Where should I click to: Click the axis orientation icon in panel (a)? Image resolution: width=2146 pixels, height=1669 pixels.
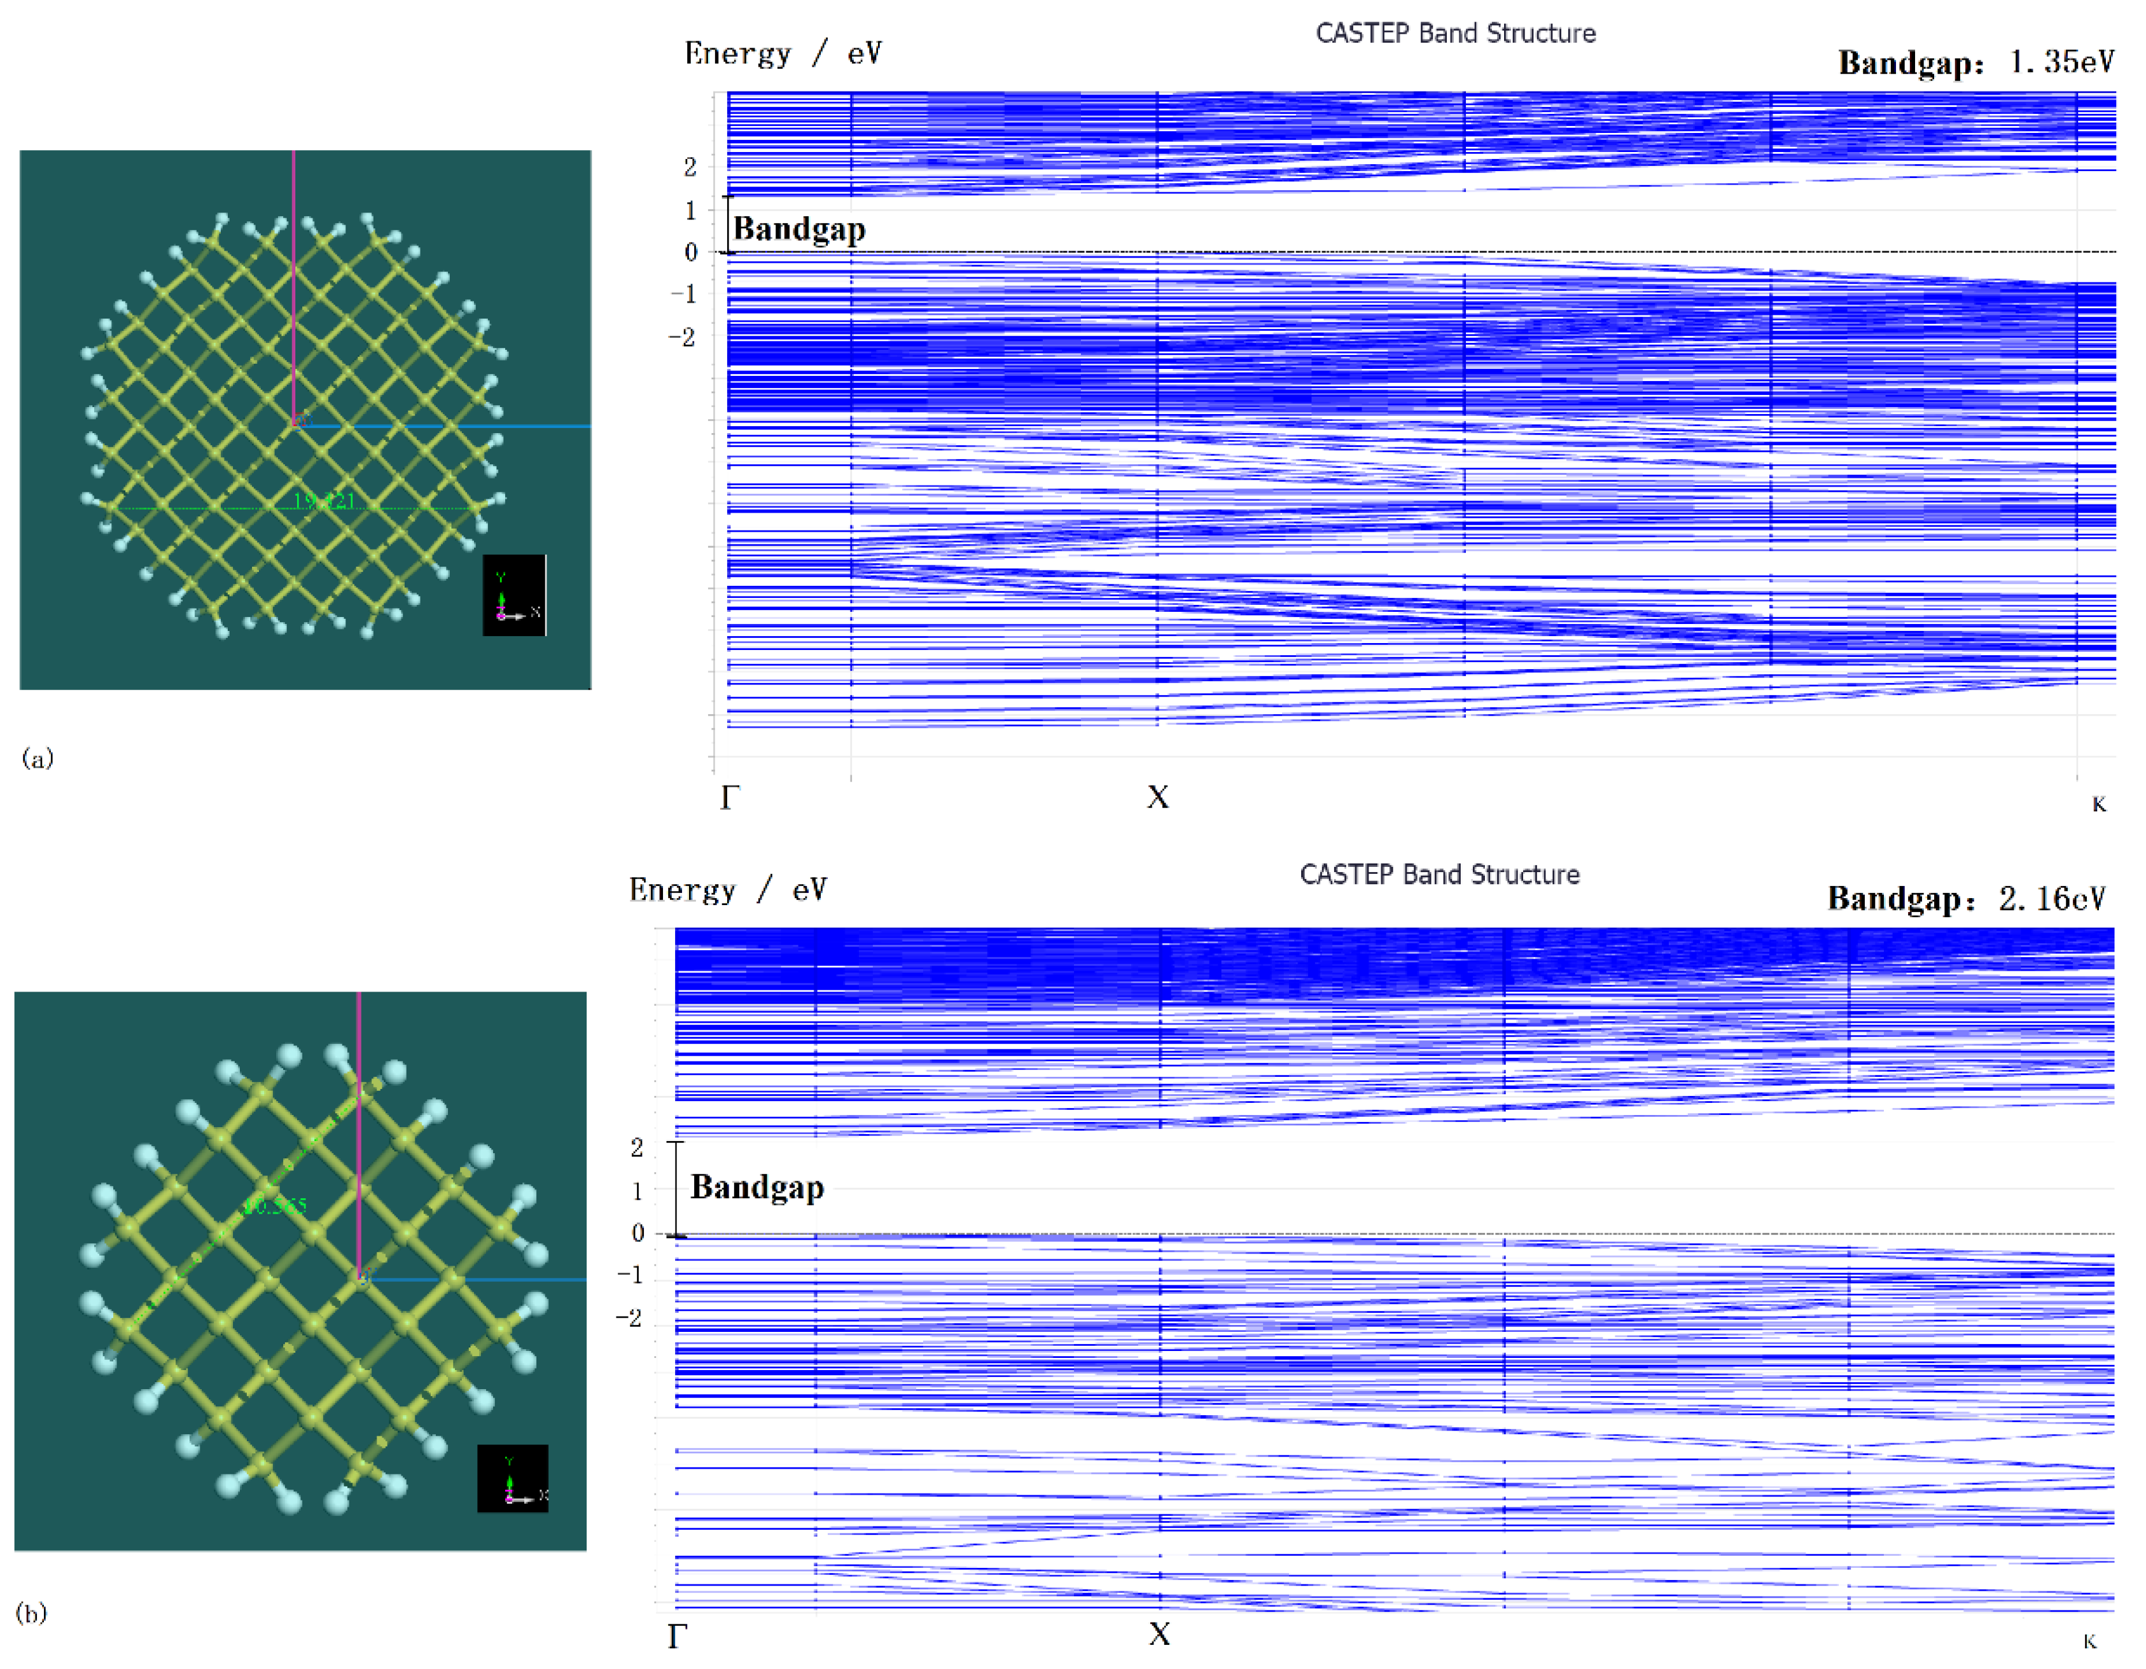pos(514,595)
